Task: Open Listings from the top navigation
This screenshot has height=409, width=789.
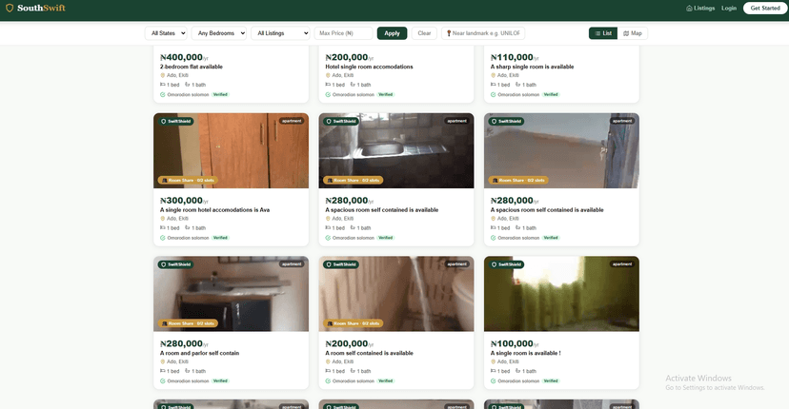Action: [x=700, y=8]
